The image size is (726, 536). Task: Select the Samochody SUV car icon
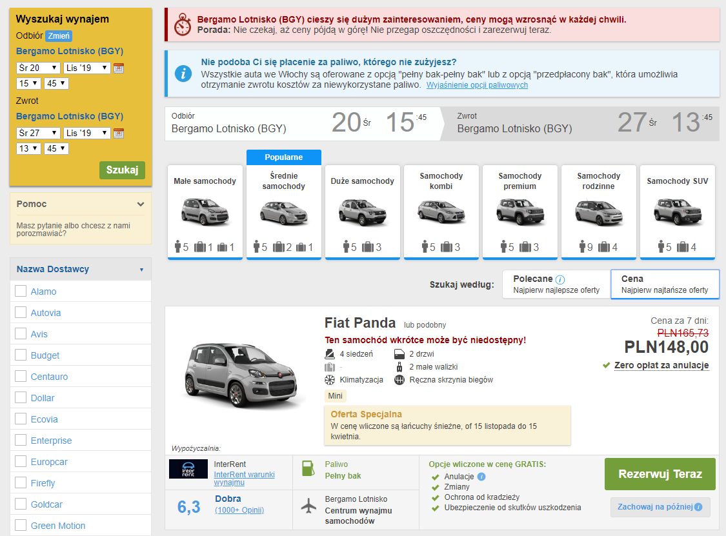677,210
